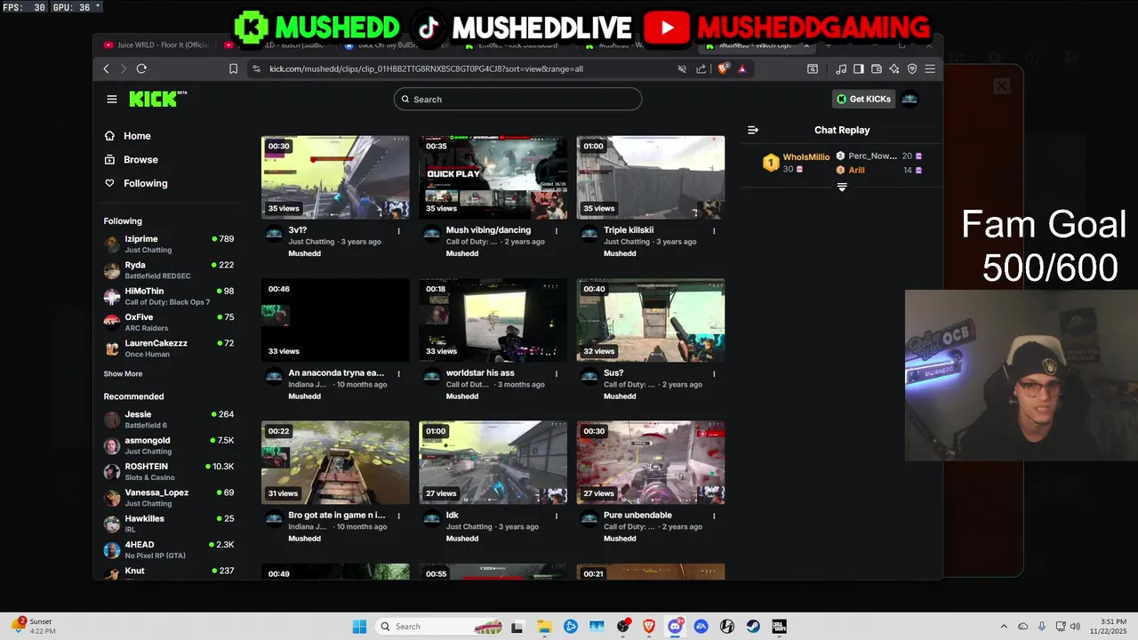Open the Home menu item
The height and width of the screenshot is (640, 1138).
(x=137, y=136)
